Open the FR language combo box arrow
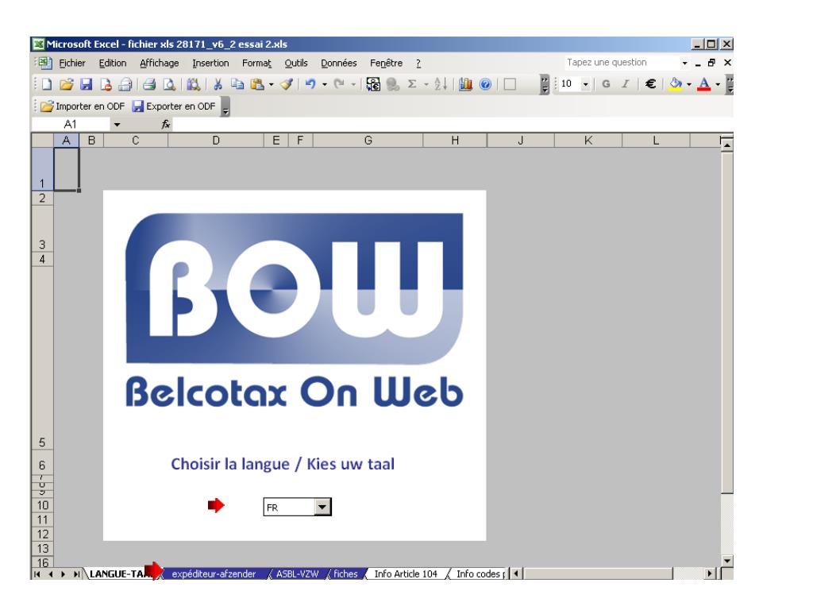 click(322, 507)
